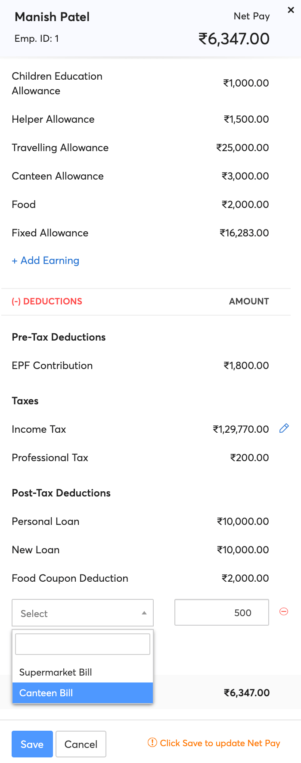The image size is (301, 763).
Task: Click the Personal Loan deduction amount
Action: (x=244, y=521)
